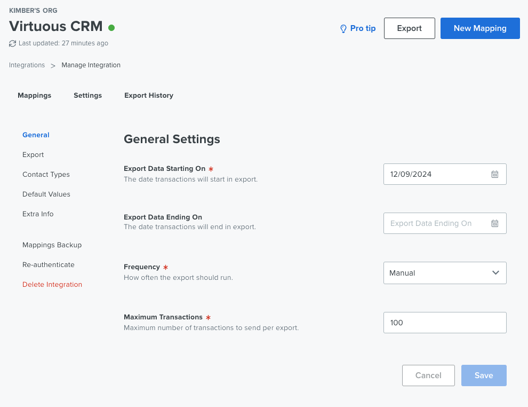Cancel the general settings changes
The height and width of the screenshot is (407, 528).
428,375
